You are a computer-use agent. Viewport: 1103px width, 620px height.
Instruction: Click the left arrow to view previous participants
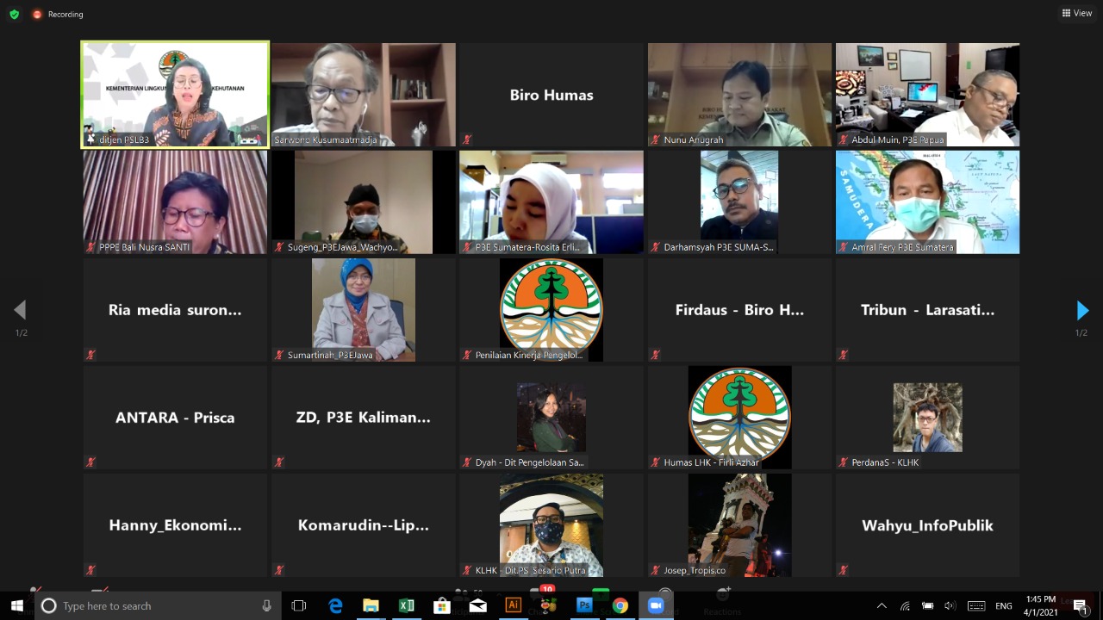20,311
